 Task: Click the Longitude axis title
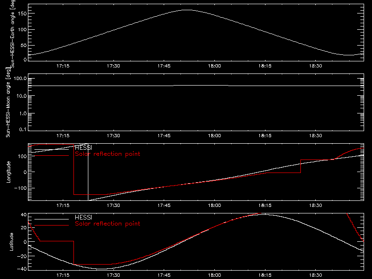point(8,172)
